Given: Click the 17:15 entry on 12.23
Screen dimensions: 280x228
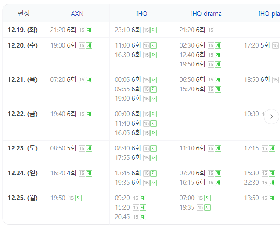Looking at the screenshot, I should pos(259,148).
